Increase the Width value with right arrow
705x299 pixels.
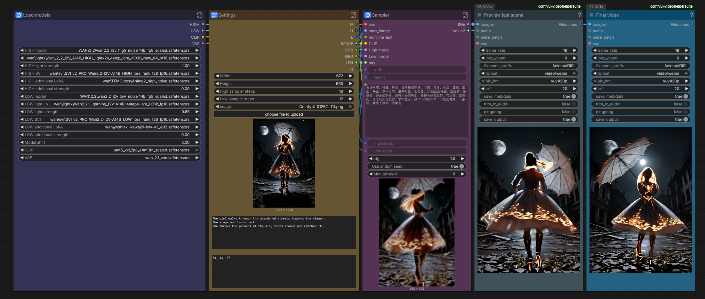click(351, 76)
